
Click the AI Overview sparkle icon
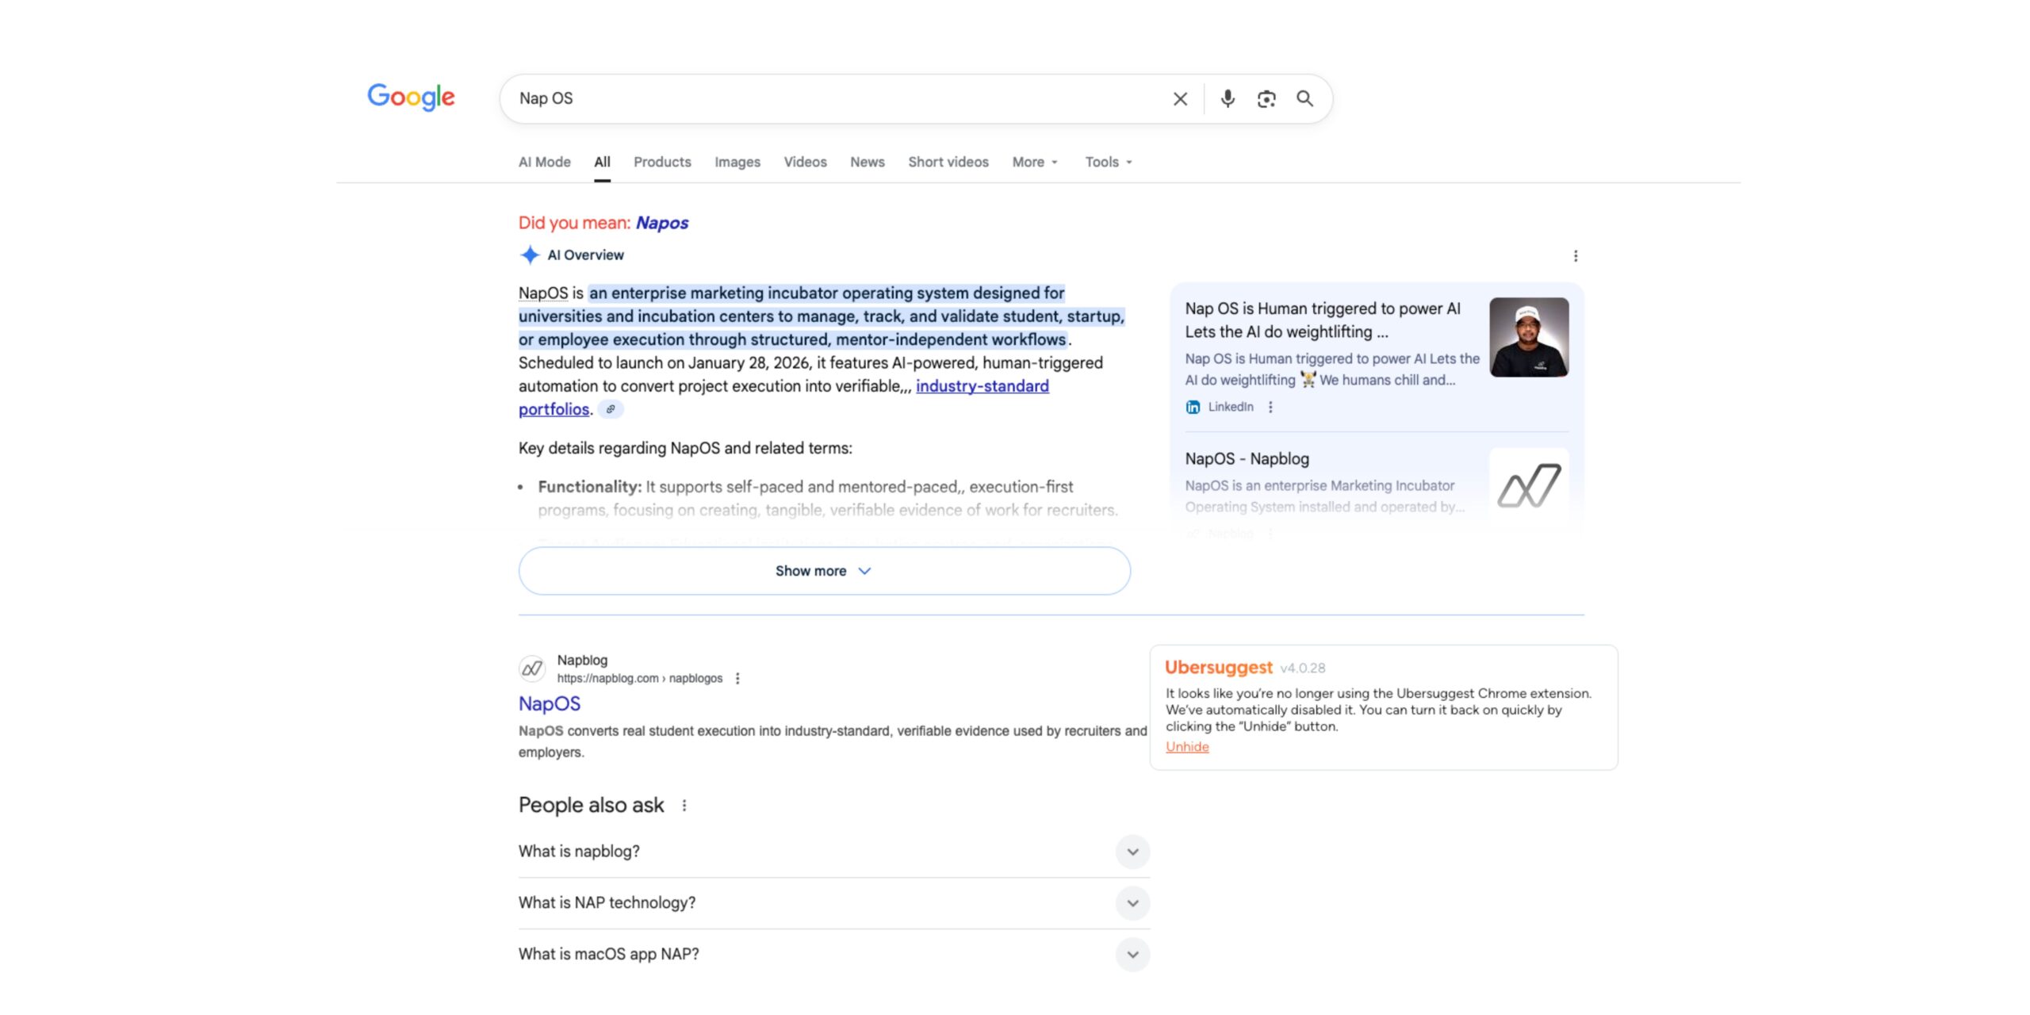(530, 255)
